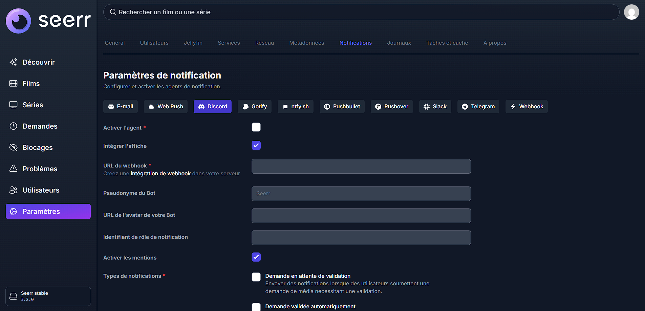Image resolution: width=645 pixels, height=311 pixels.
Task: Open the Gotify agent settings
Action: pos(254,107)
